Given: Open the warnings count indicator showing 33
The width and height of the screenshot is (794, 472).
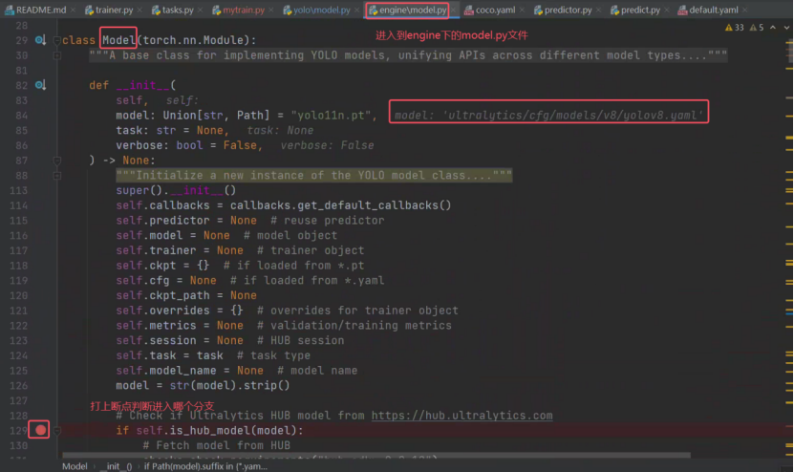Looking at the screenshot, I should pyautogui.click(x=735, y=28).
